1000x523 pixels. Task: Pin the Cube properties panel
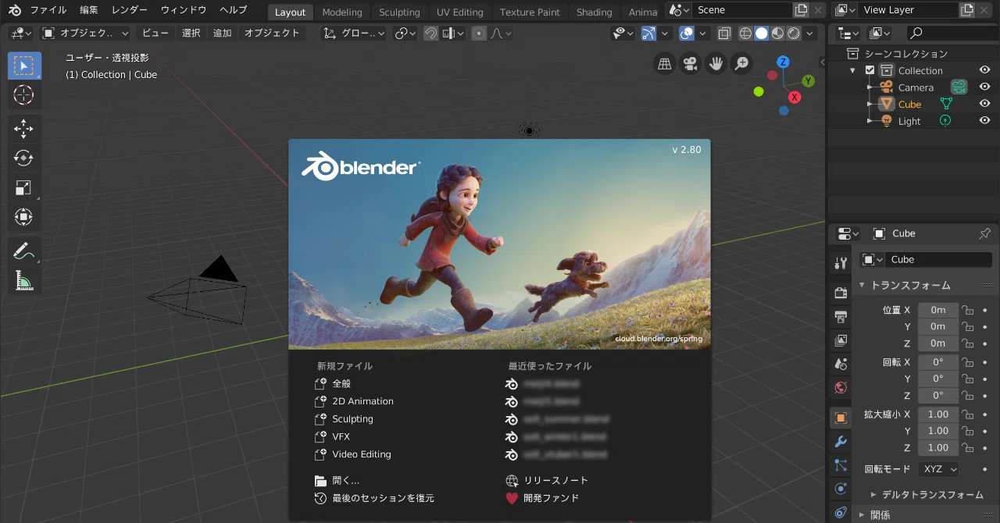(x=984, y=233)
